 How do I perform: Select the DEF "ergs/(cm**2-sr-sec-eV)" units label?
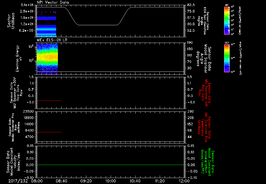point(240,58)
